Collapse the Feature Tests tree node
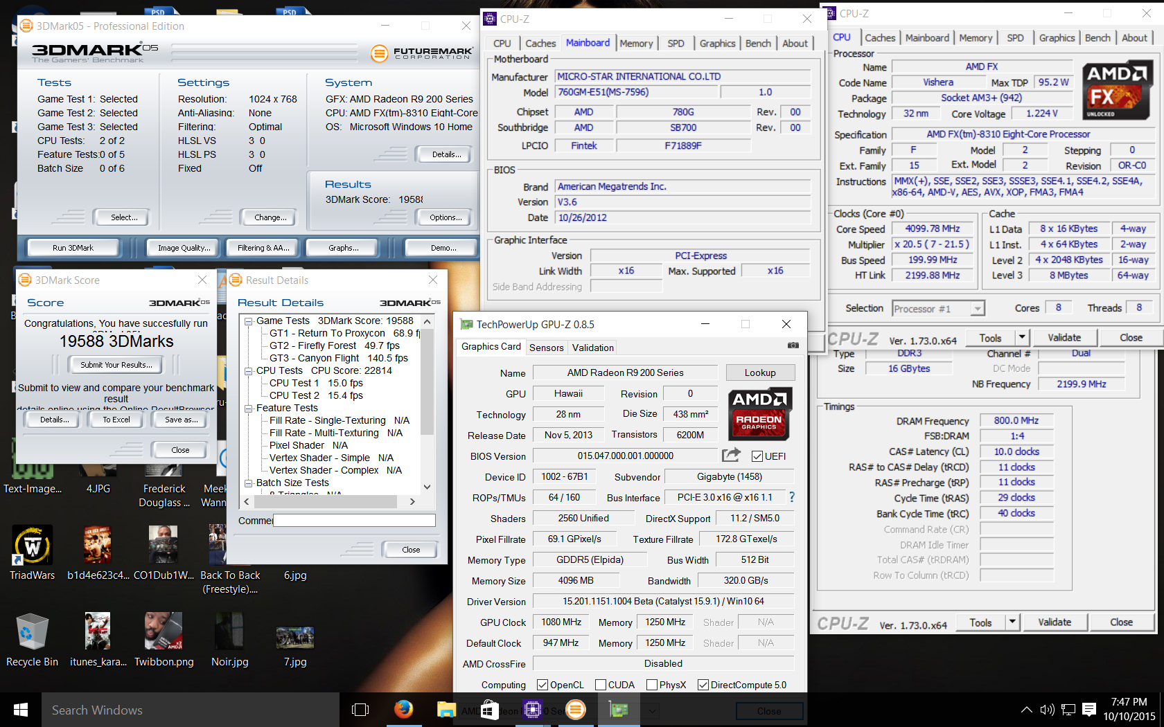Viewport: 1164px width, 727px height. [249, 409]
